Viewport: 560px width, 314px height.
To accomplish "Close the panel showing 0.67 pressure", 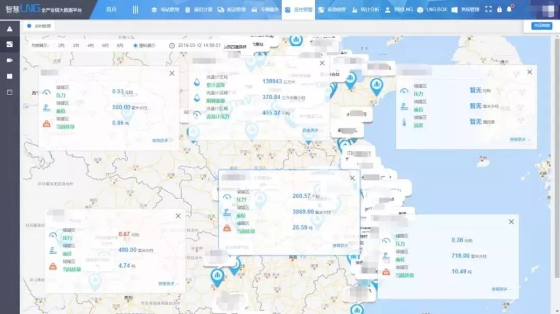I will click(178, 216).
